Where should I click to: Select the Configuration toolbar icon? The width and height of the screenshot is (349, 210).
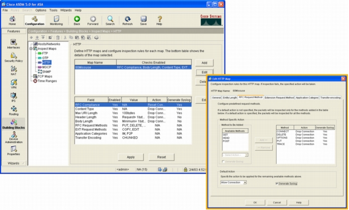(x=34, y=20)
